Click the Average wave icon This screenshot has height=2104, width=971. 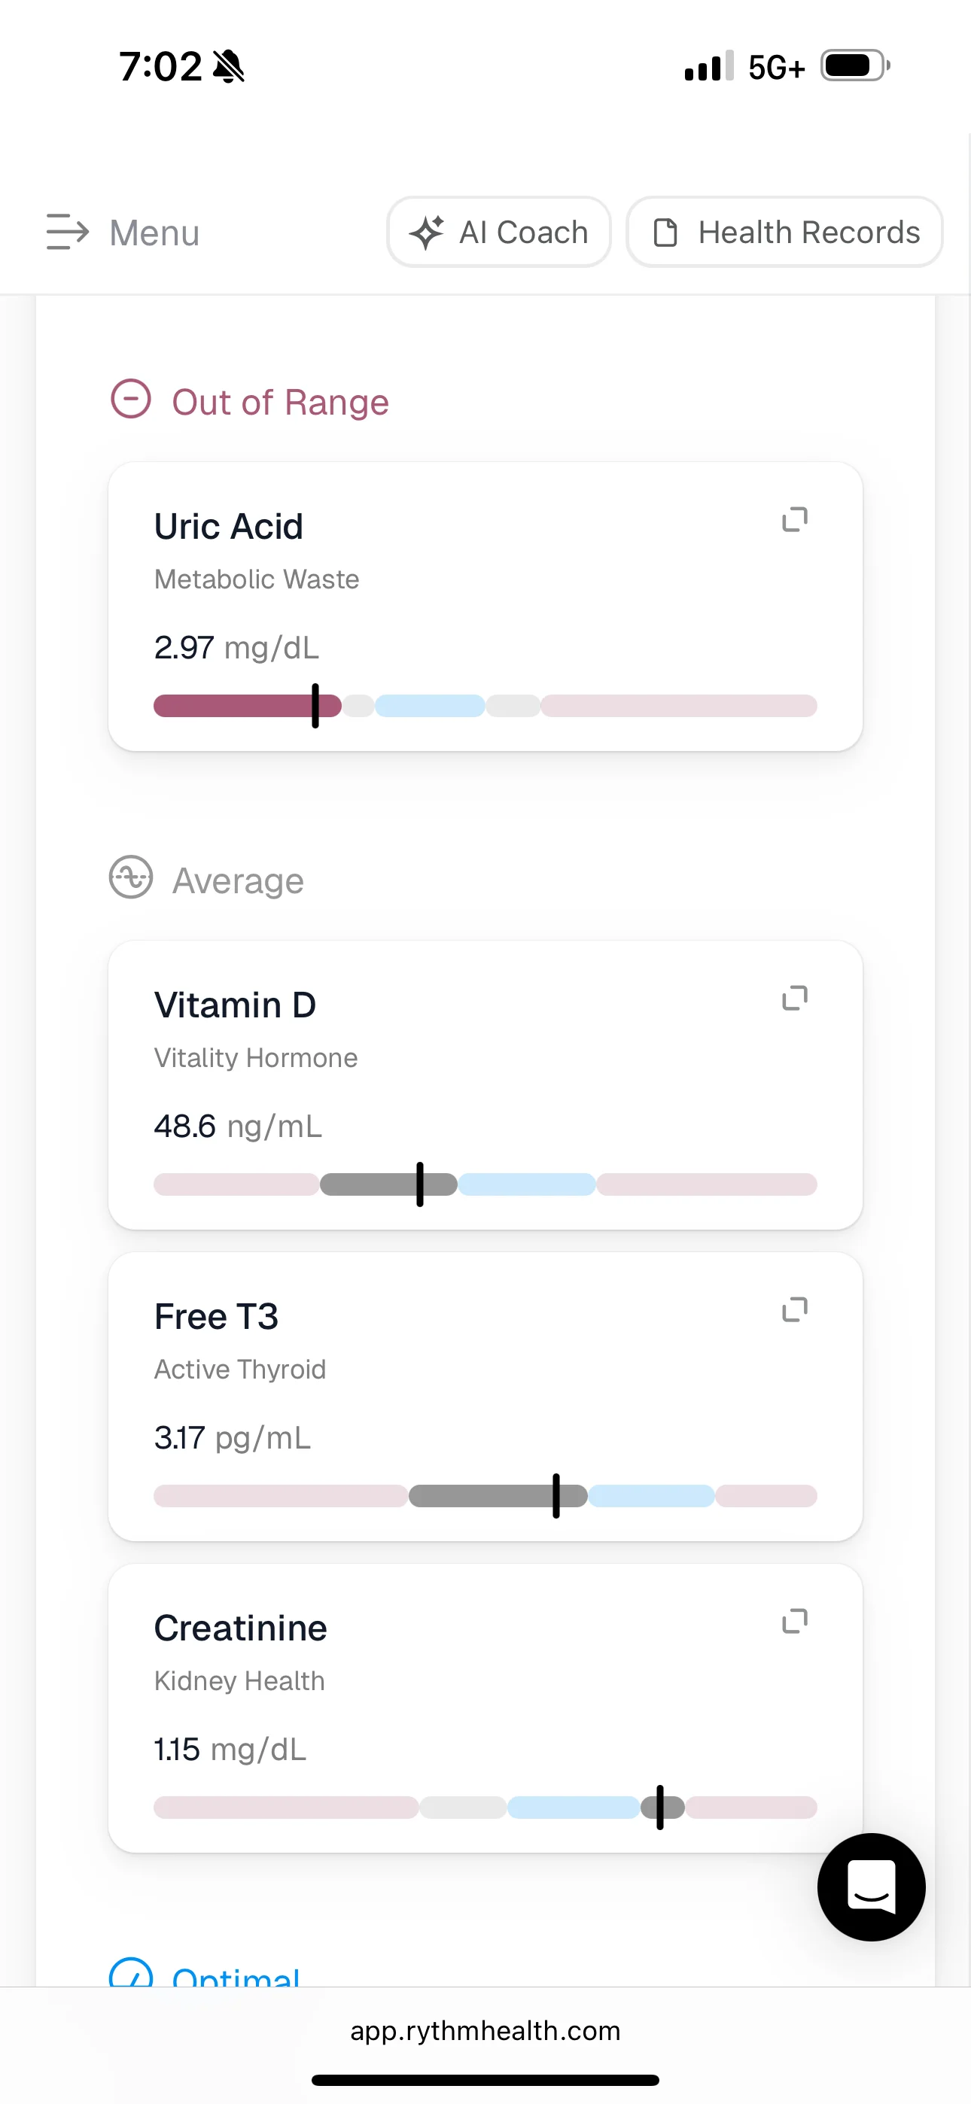pos(131,877)
